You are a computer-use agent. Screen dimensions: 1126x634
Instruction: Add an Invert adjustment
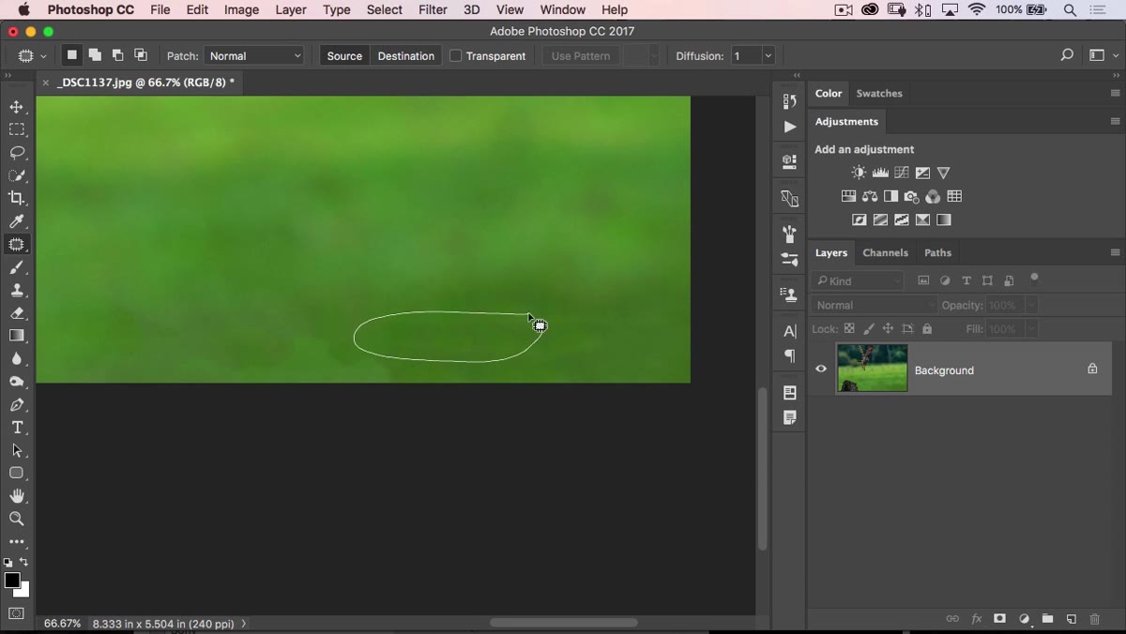pos(859,219)
